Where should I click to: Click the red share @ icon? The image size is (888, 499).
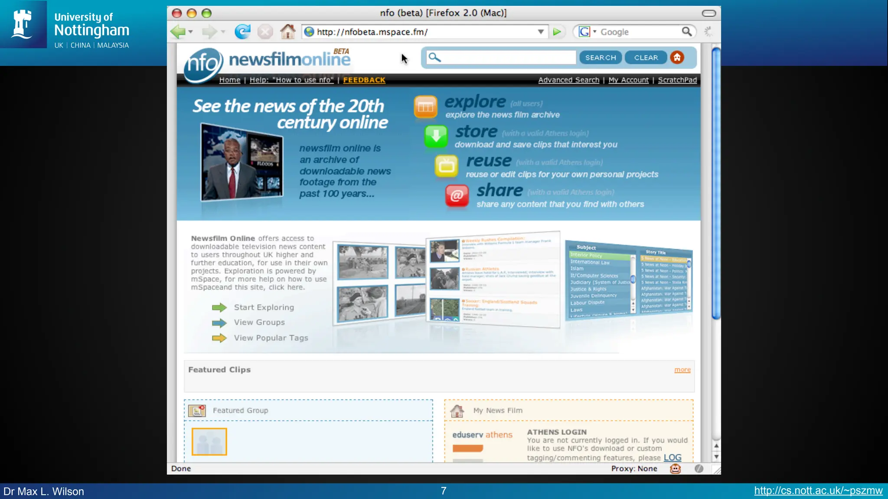[457, 196]
